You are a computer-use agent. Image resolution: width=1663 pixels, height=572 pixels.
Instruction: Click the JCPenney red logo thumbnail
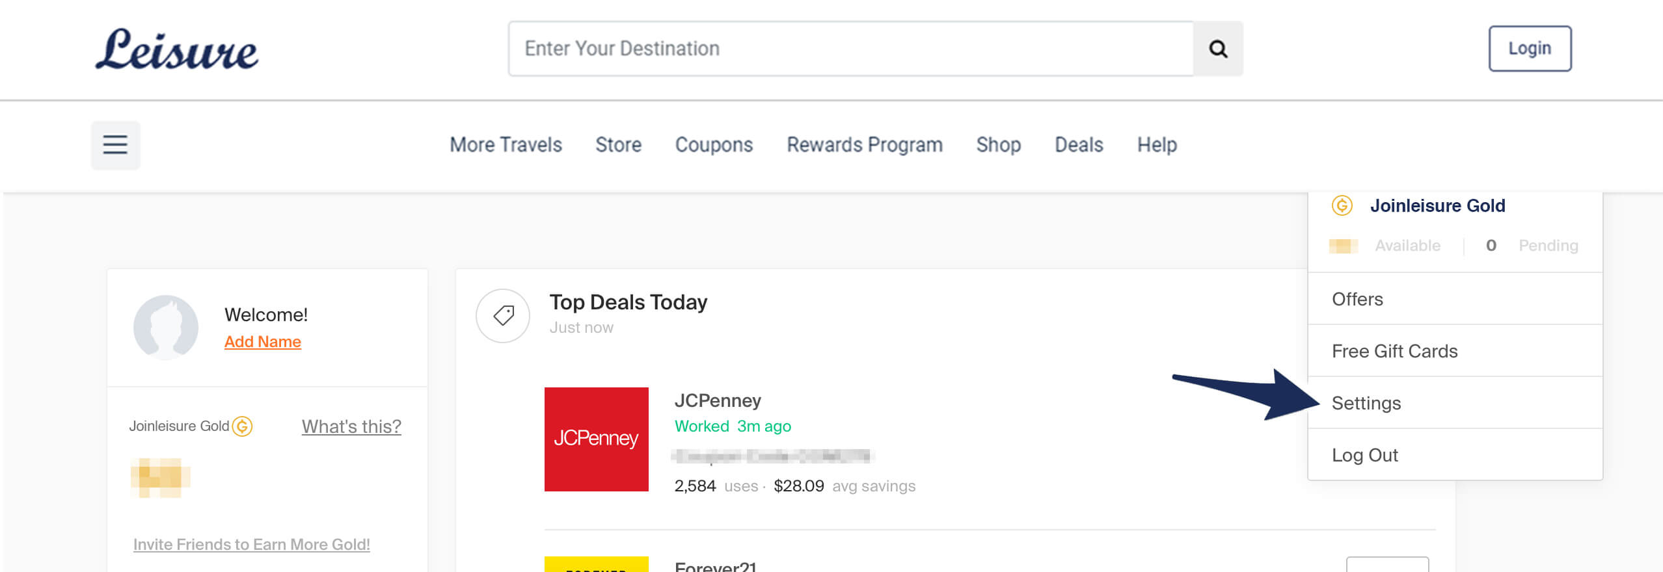(x=597, y=439)
